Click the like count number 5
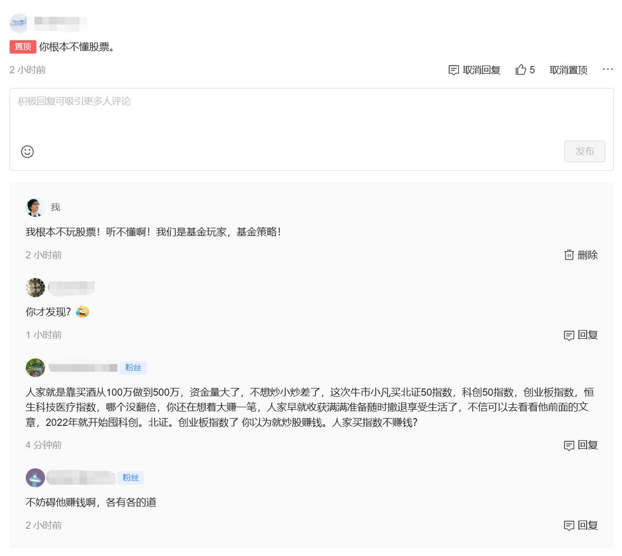This screenshot has width=622, height=556. click(533, 69)
